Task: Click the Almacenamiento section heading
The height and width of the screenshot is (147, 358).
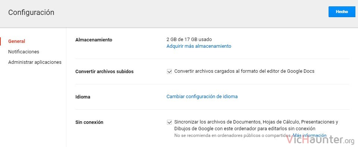Action: [x=94, y=40]
